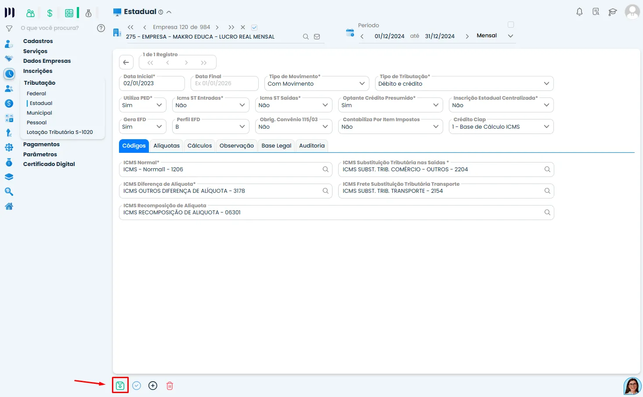Search ICMS Substituição Tributária nas Saídas magnifier

tap(547, 170)
